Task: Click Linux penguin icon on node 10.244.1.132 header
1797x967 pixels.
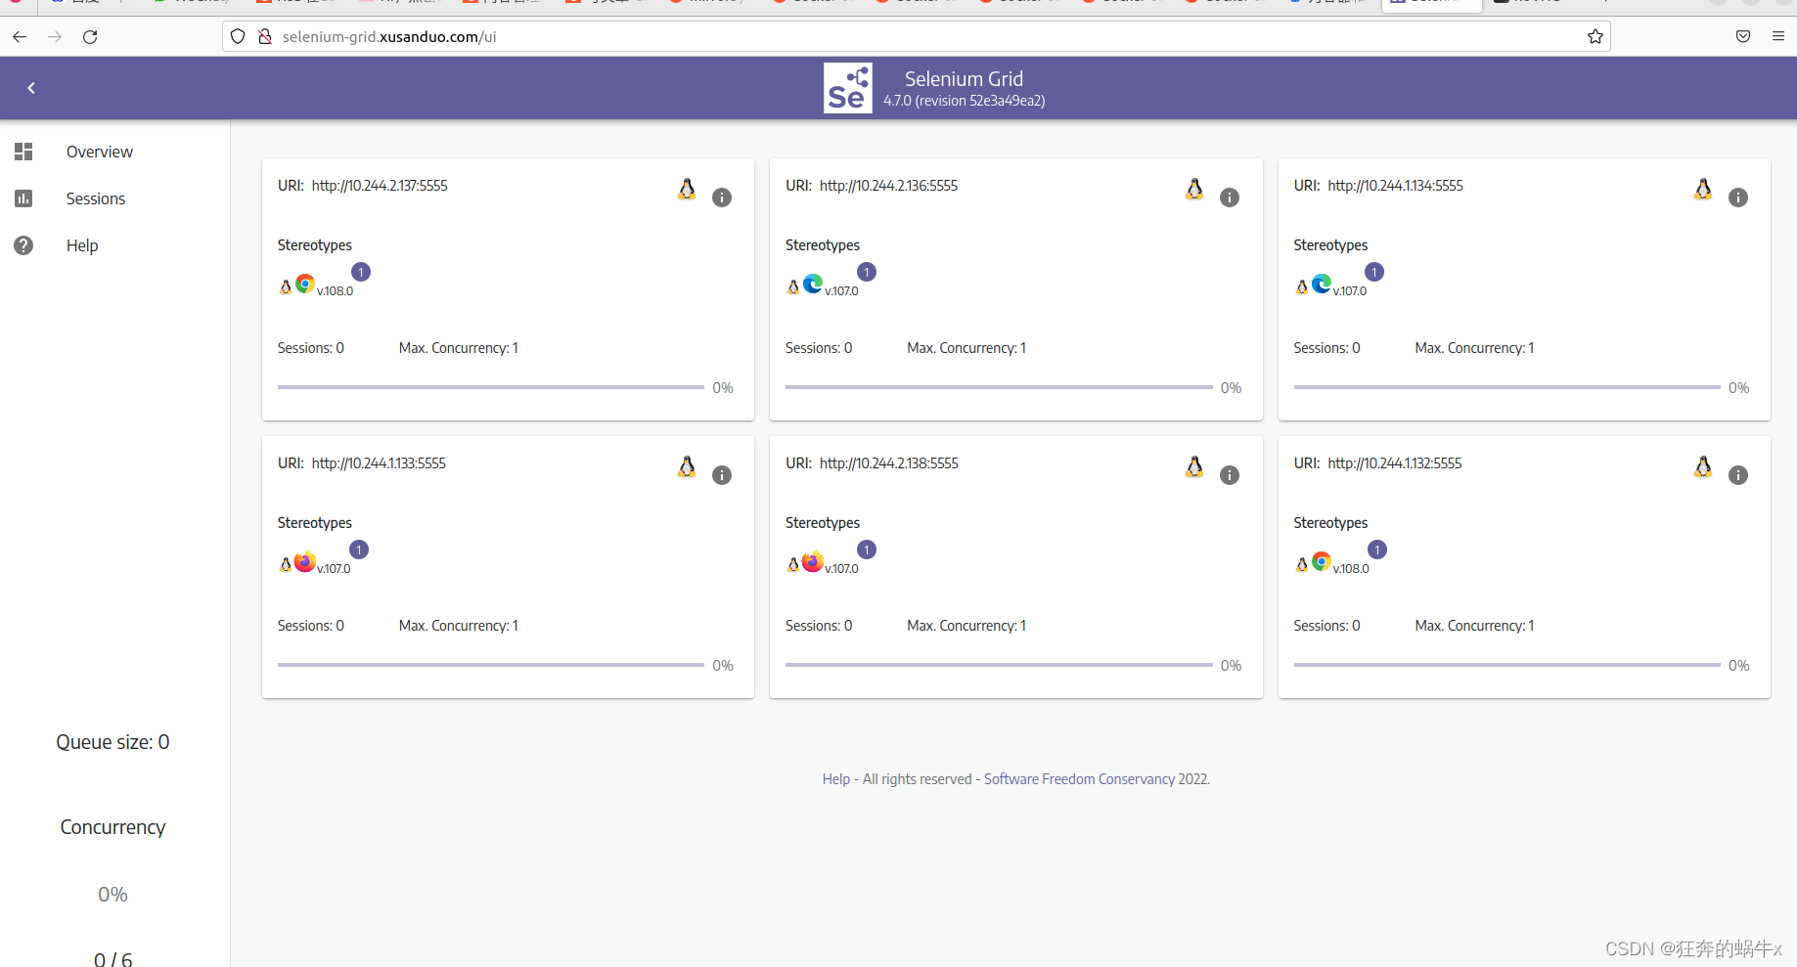Action: tap(1703, 466)
